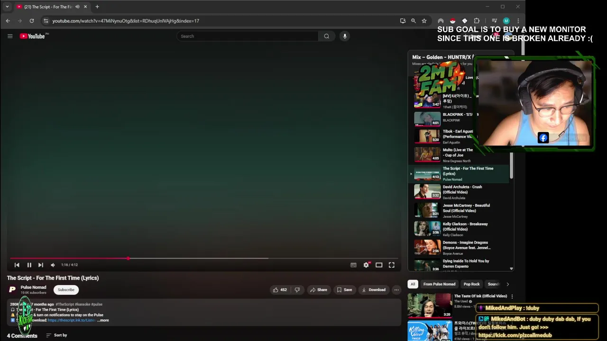Screen dimensions: 607x341
Task: Enter full screen mode
Action: point(392,265)
